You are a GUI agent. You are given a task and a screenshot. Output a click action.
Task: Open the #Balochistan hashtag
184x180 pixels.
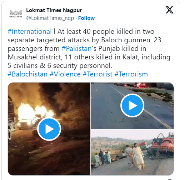click(x=28, y=74)
